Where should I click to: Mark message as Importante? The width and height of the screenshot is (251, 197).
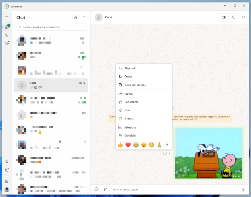[x=144, y=102]
